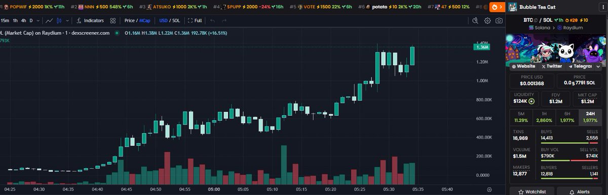The width and height of the screenshot is (608, 195).
Task: Click the 05:00 label on time axis
Action: (214, 189)
